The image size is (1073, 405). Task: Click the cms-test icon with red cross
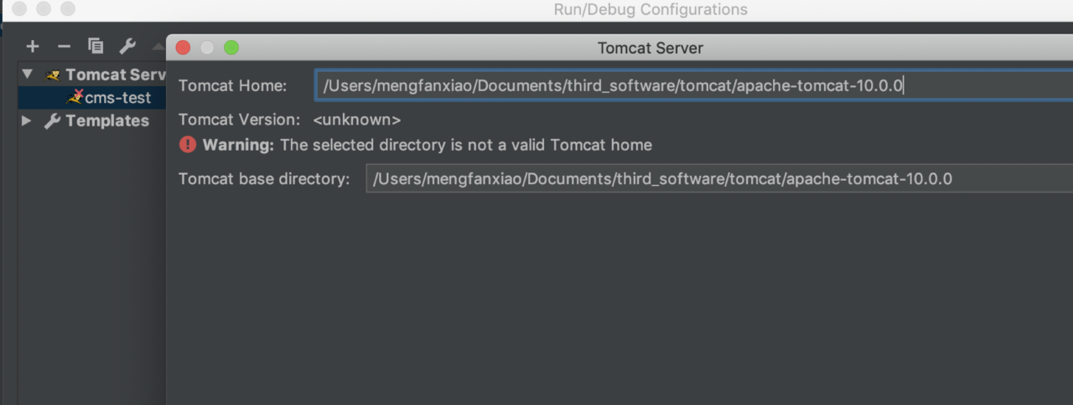click(x=76, y=97)
